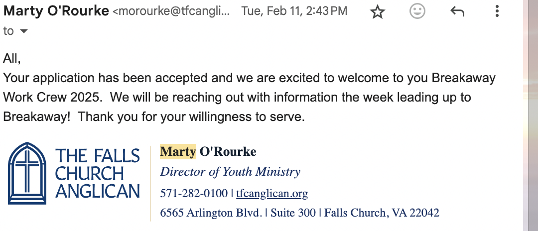Click "Director of Youth Ministry" title text

click(230, 172)
